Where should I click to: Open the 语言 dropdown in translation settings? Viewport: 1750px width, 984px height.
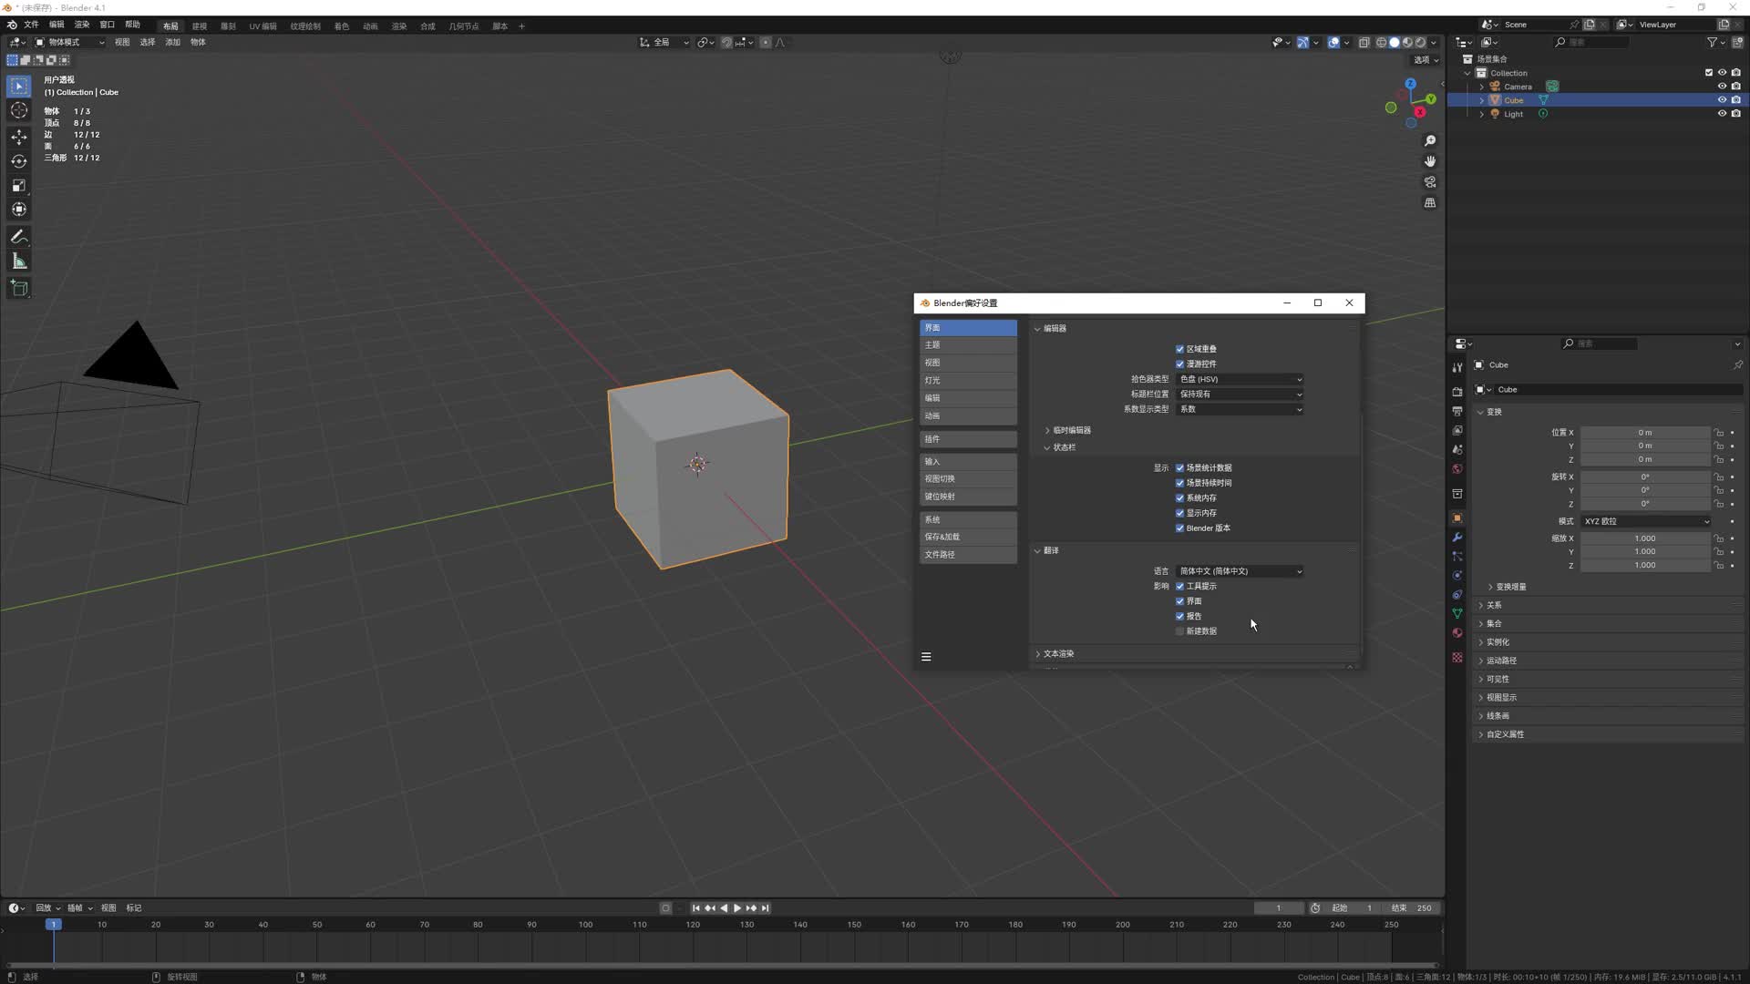[1240, 570]
